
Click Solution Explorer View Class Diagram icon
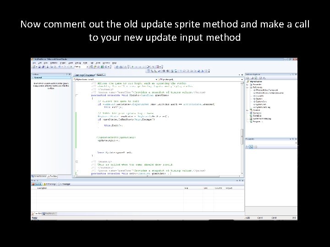[264, 78]
